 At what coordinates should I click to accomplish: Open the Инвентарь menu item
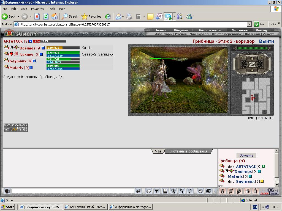163,34
